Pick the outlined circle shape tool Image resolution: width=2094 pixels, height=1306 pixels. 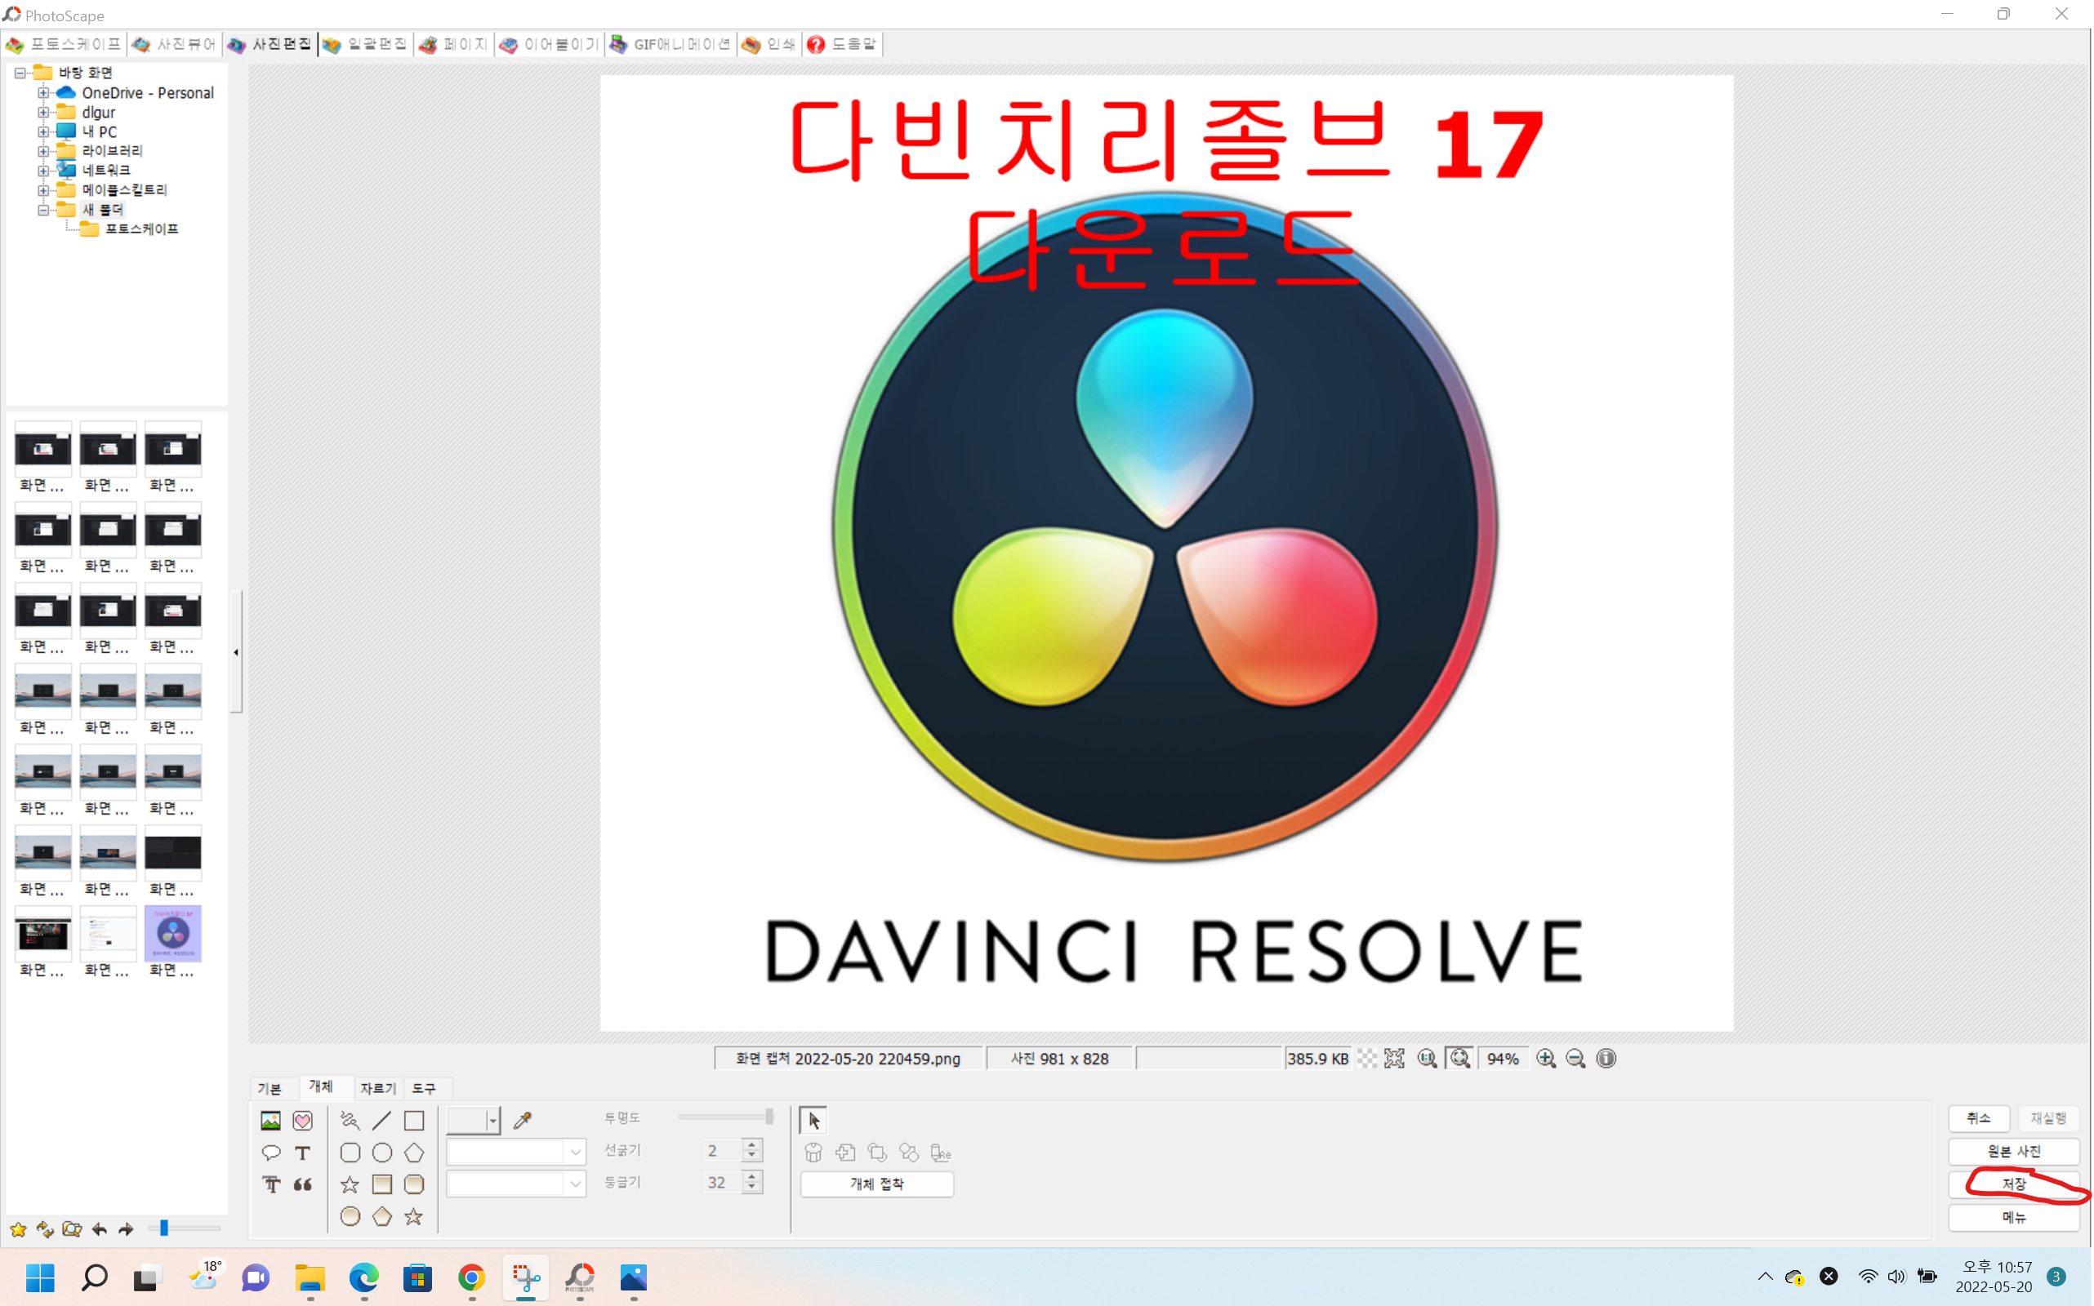point(382,1153)
